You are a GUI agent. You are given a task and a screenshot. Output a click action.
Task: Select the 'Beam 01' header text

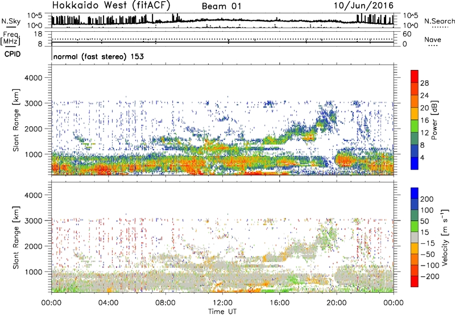221,6
